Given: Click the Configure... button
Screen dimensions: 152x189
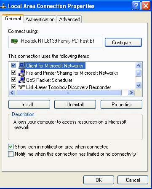Looking at the screenshot, I should coord(123,42).
